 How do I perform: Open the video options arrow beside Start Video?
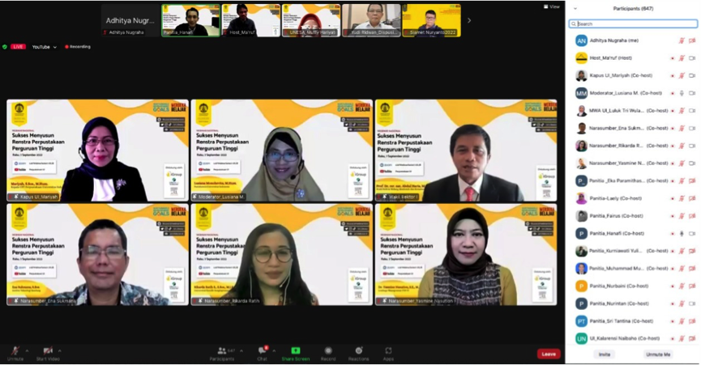coord(59,350)
